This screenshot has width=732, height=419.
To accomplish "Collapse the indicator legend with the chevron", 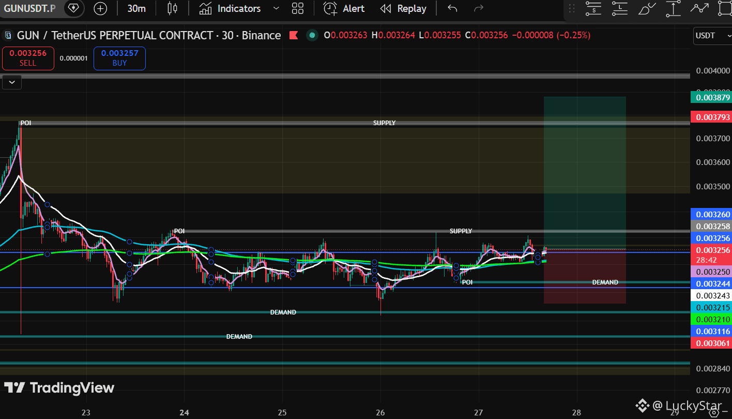I will point(12,82).
